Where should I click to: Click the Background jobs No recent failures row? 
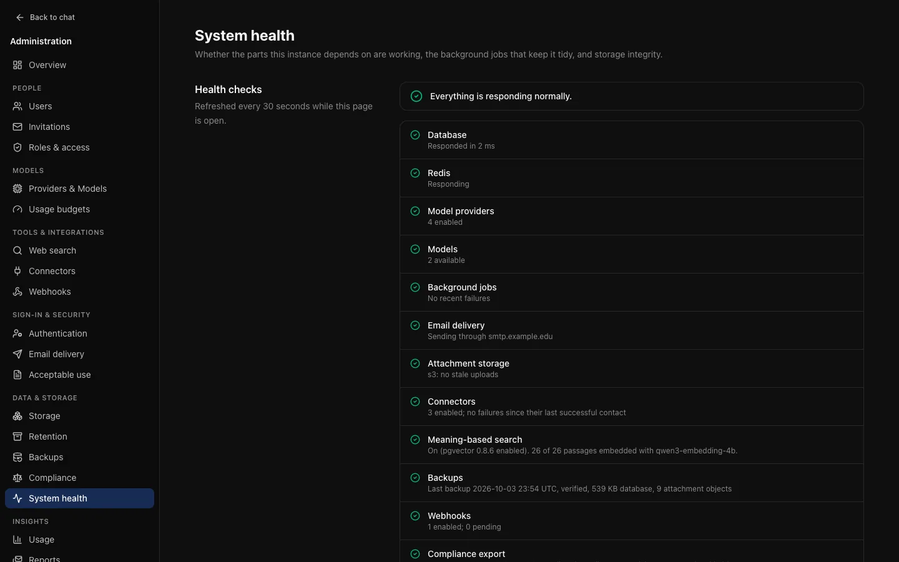pyautogui.click(x=632, y=292)
